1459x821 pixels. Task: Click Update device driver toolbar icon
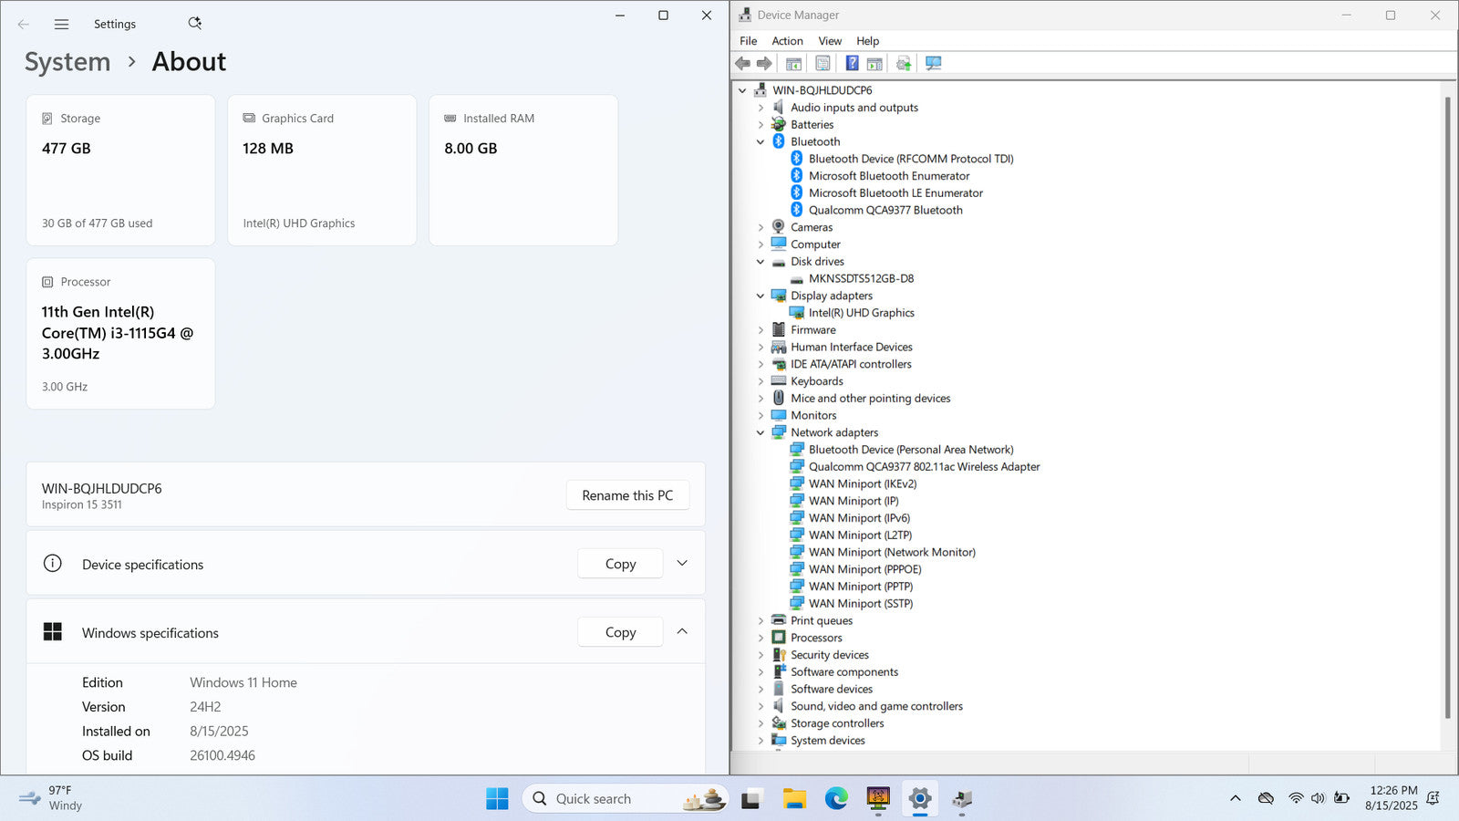pos(904,63)
